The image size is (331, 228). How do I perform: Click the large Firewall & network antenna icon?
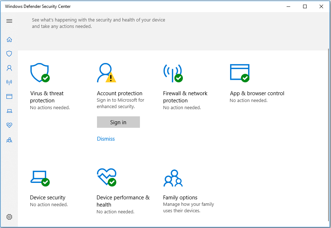[x=173, y=73]
